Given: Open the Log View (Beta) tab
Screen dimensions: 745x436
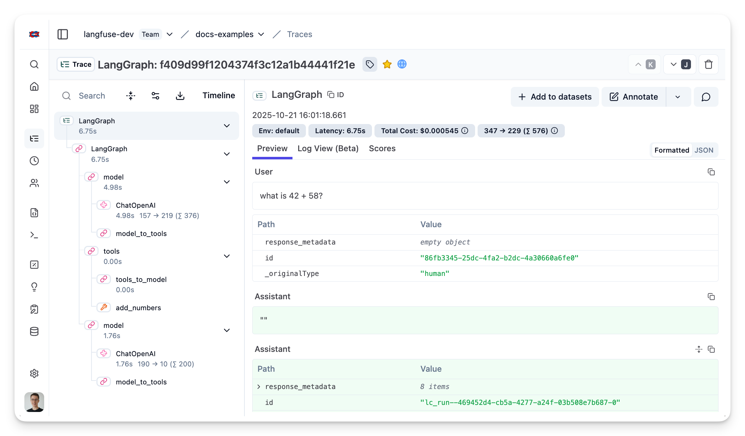Looking at the screenshot, I should click(328, 148).
